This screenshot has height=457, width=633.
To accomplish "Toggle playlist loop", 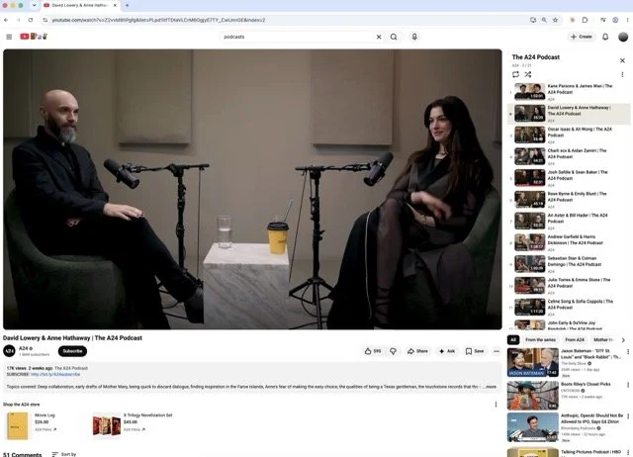I will pos(515,74).
